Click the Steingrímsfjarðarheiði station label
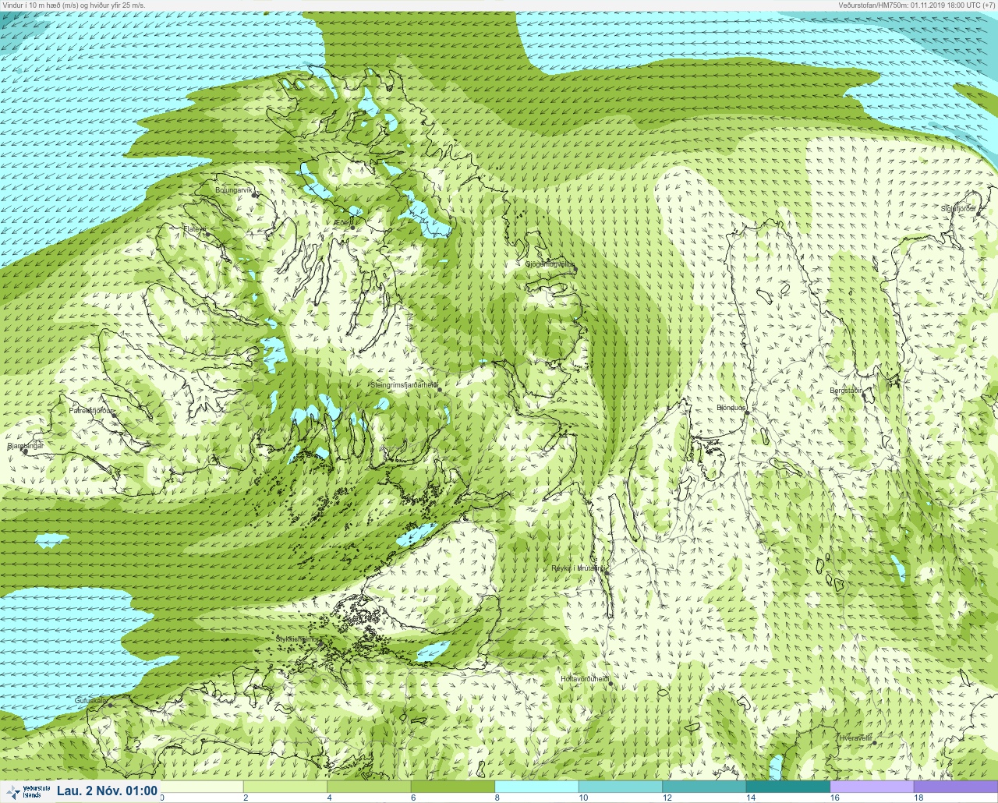The width and height of the screenshot is (998, 803). (x=404, y=385)
